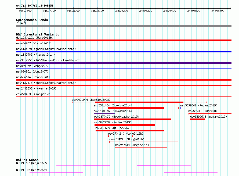Select the gray 7p14.3 cytogenetic band bar
The width and height of the screenshot is (239, 176).
124,26
